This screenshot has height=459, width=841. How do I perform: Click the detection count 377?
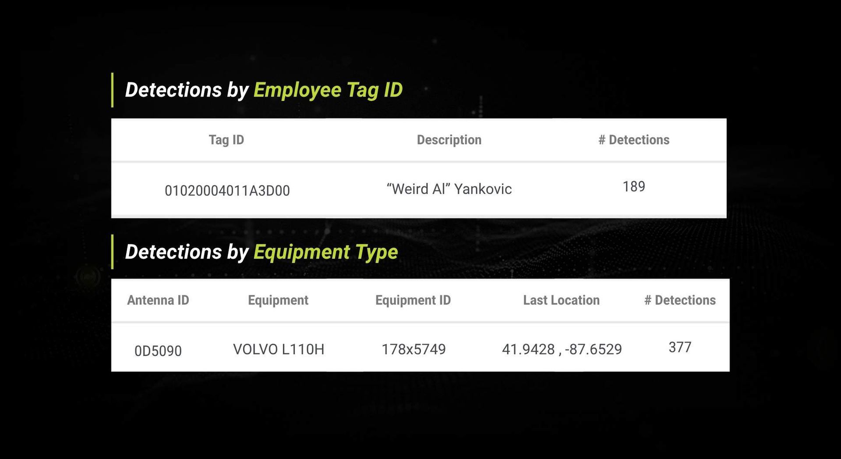680,347
